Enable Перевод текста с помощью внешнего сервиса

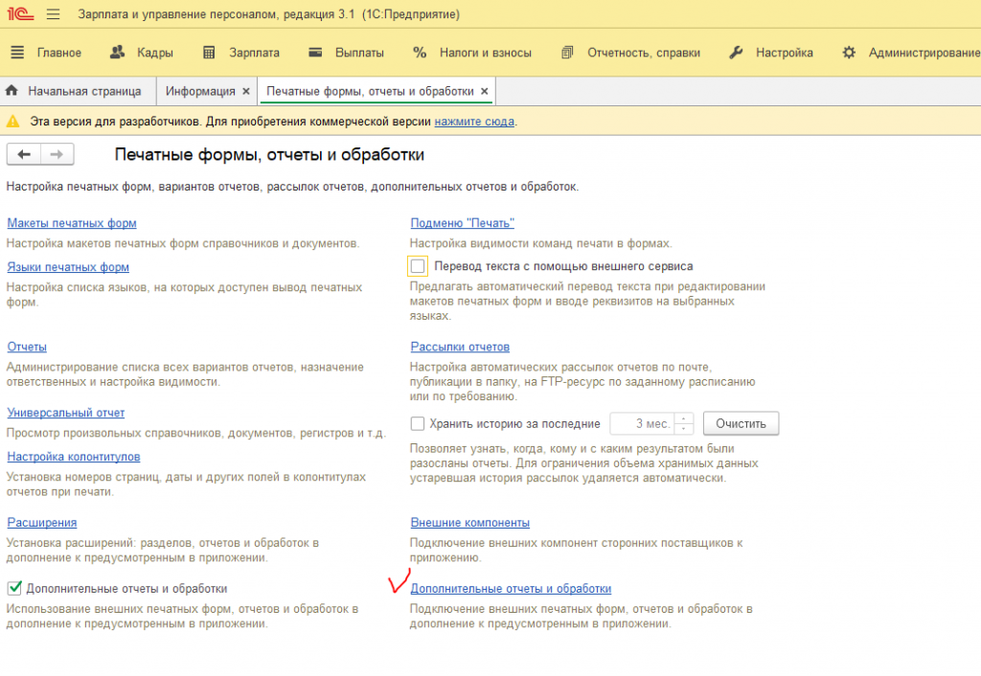418,266
